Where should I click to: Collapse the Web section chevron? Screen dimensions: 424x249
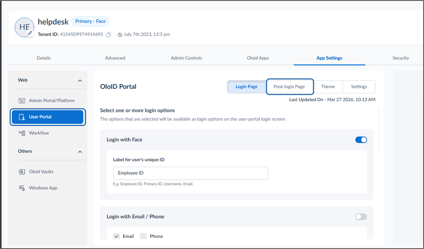(x=80, y=81)
